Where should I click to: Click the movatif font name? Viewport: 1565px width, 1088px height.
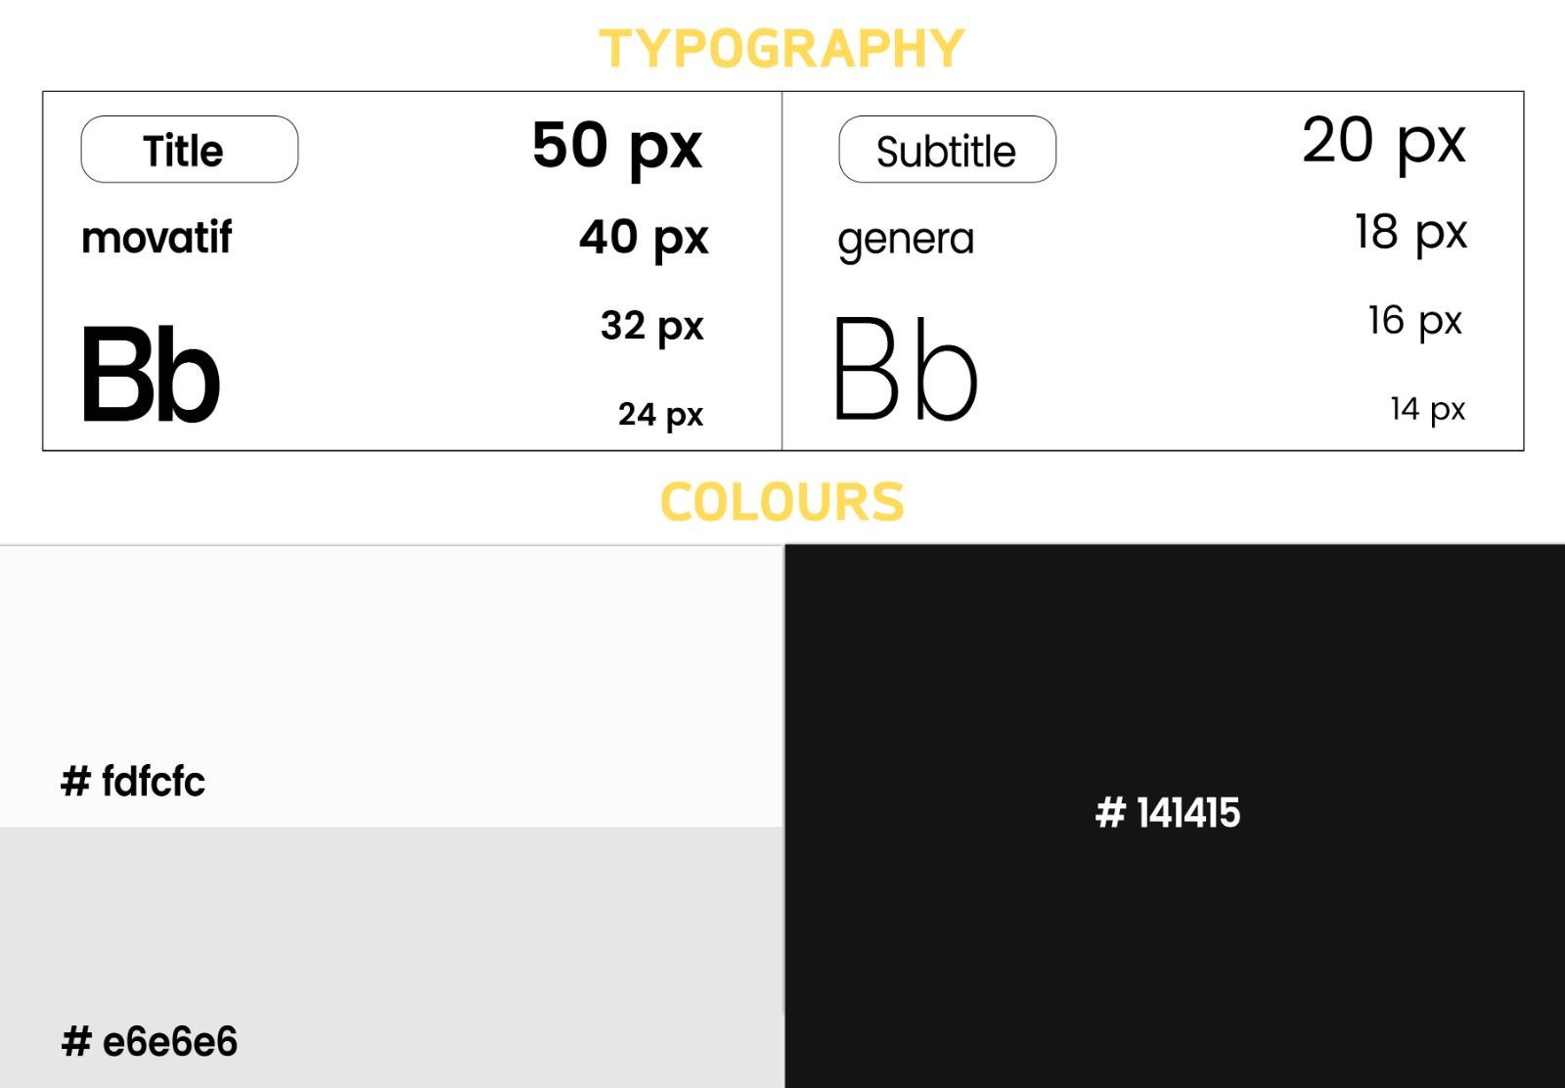[156, 238]
